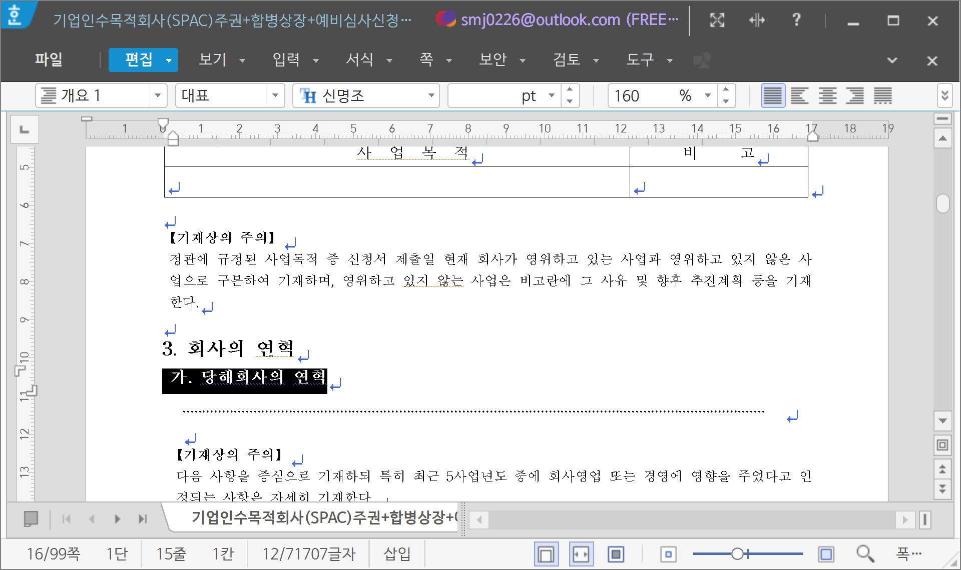Click the justify alignment icon

772,95
